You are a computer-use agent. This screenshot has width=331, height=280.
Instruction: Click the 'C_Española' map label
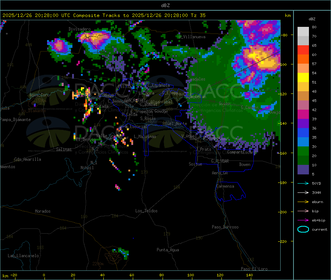tap(159, 85)
